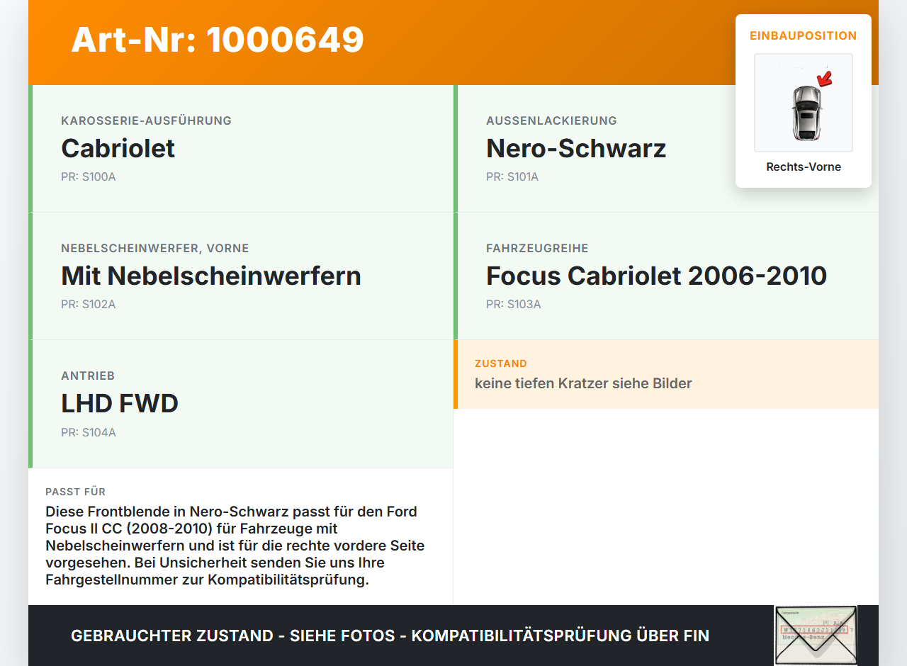Click PR code S102A
The image size is (907, 666).
(89, 305)
